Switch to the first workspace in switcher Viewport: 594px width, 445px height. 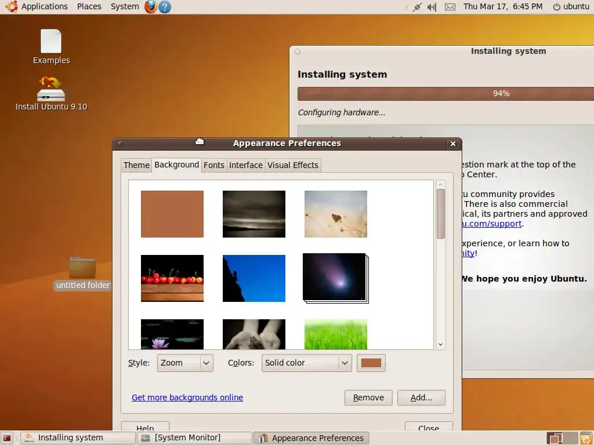(555, 438)
